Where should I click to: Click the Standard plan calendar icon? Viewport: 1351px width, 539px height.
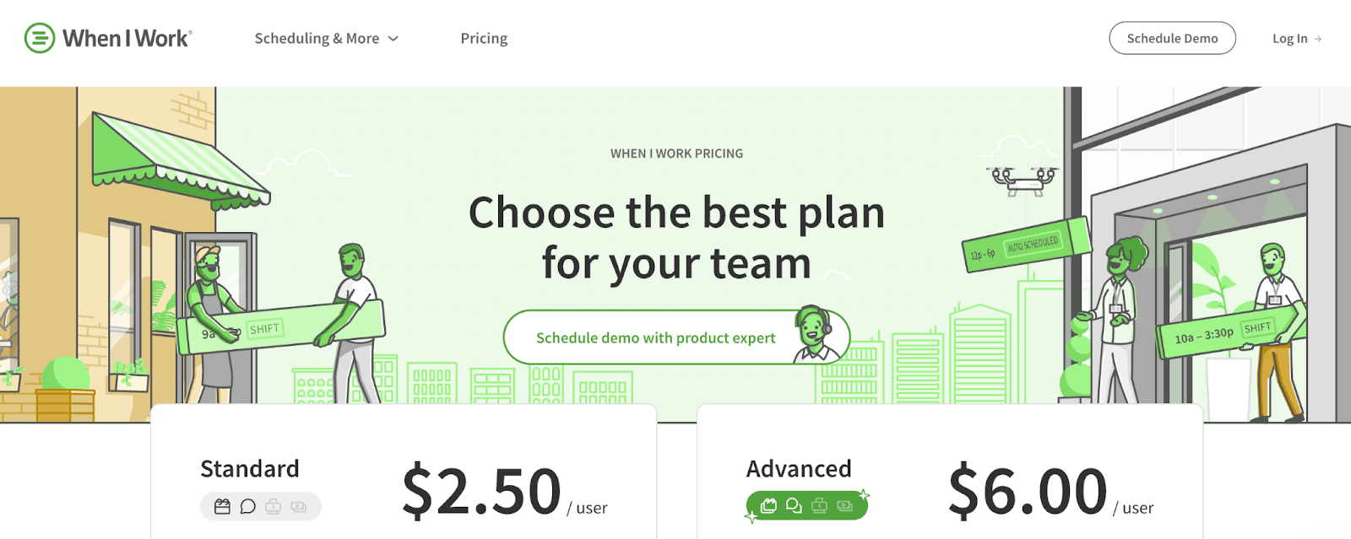(222, 506)
